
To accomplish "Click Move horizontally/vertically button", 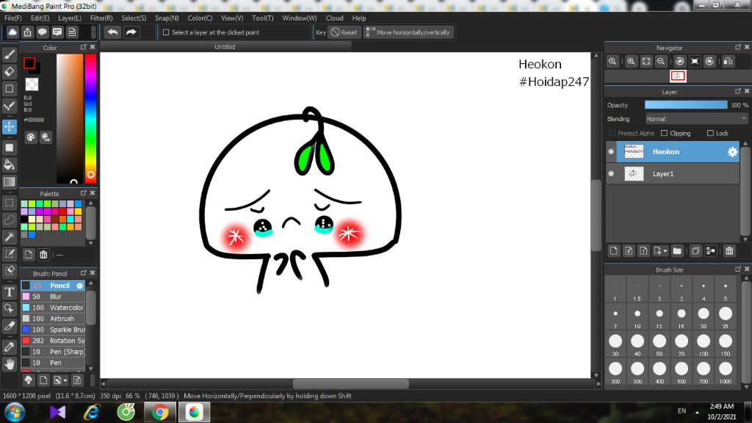I will tap(408, 32).
